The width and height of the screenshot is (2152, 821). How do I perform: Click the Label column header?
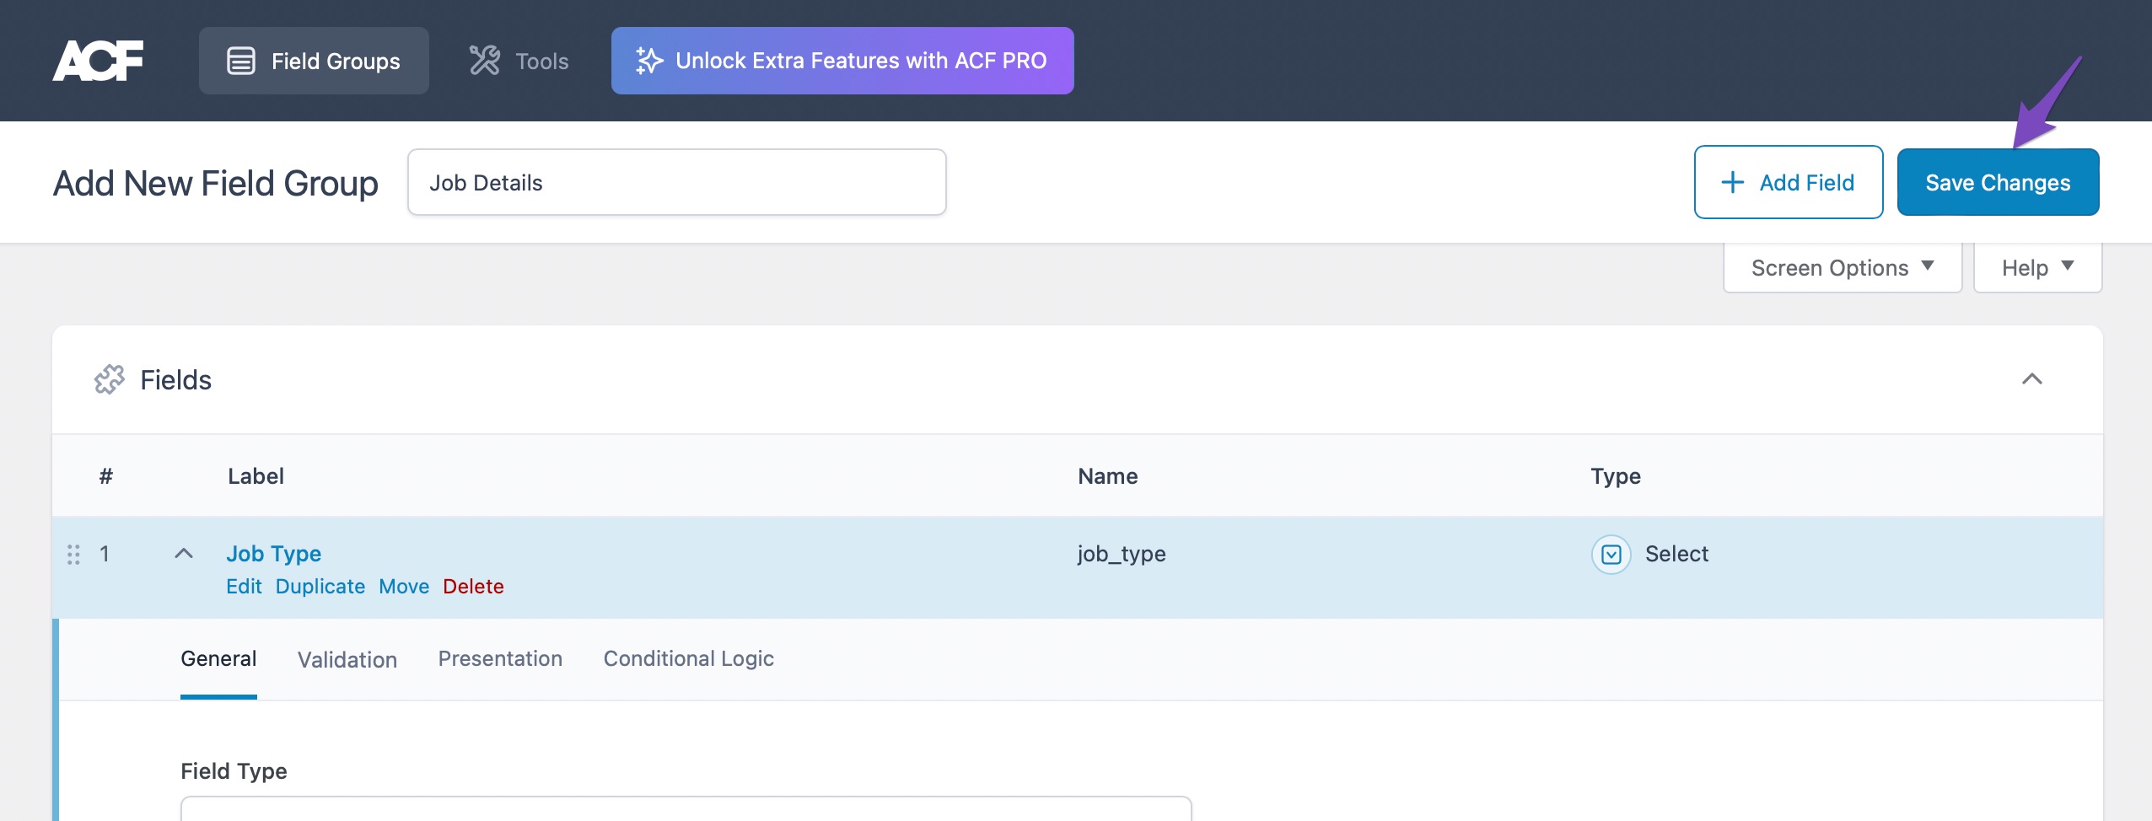[x=256, y=476]
